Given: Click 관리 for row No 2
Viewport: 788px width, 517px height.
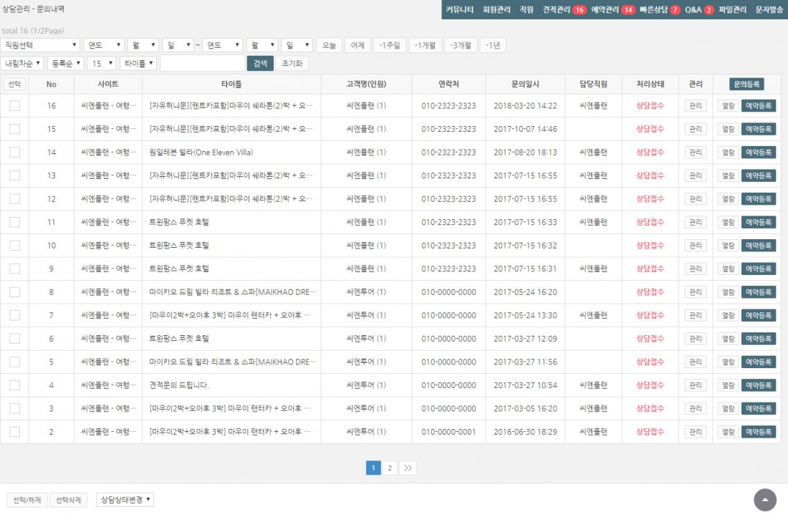Looking at the screenshot, I should (x=696, y=432).
